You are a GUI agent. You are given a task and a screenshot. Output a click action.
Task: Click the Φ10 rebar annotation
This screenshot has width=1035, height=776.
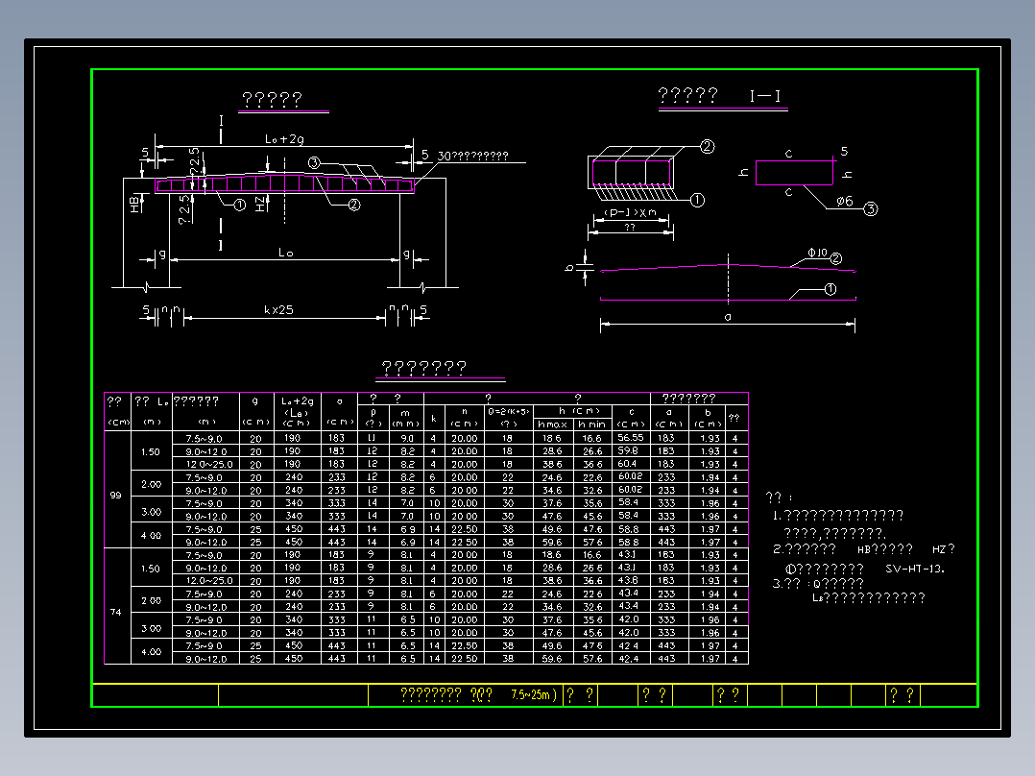tap(817, 253)
